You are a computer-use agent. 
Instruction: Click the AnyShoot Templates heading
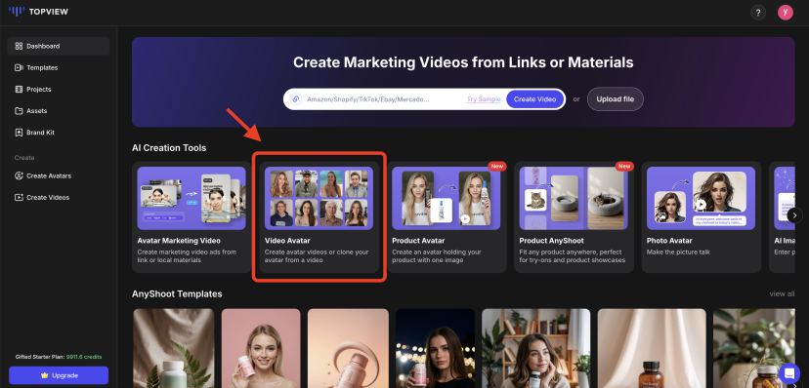point(177,293)
